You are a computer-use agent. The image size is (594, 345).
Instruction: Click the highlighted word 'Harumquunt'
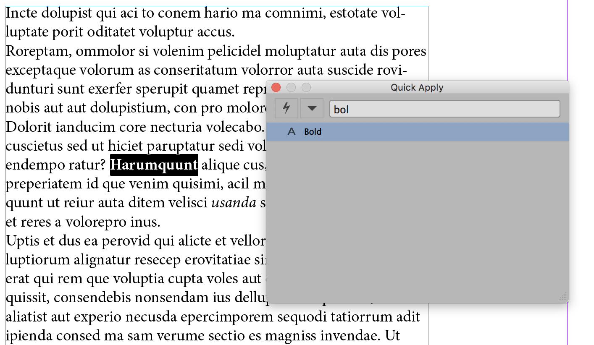pos(154,165)
